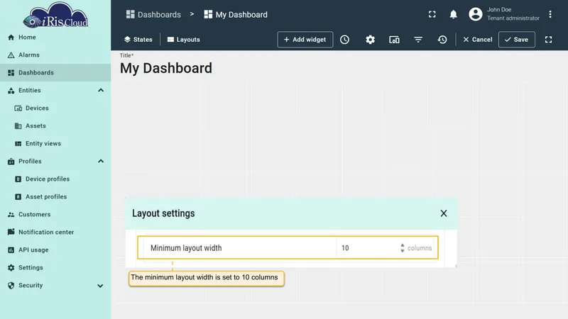Click the Entity views icon

point(18,144)
